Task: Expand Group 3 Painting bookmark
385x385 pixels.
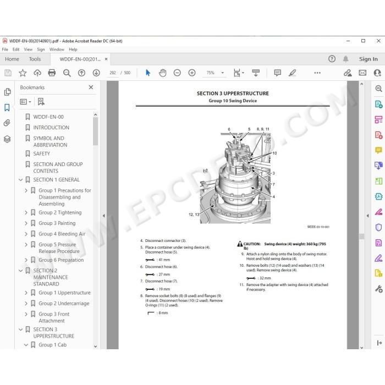Action: click(x=26, y=223)
